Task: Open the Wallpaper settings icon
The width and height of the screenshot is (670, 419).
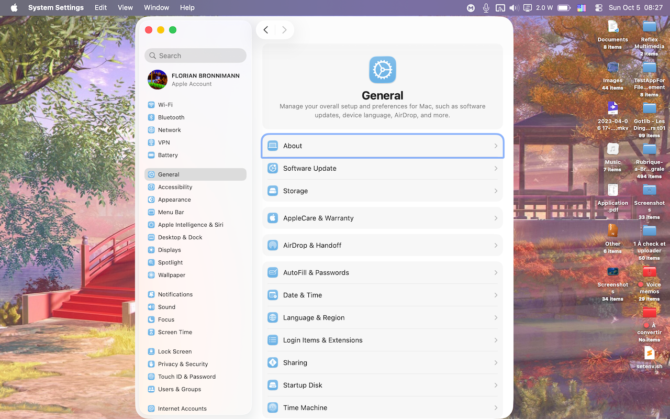Action: click(151, 275)
